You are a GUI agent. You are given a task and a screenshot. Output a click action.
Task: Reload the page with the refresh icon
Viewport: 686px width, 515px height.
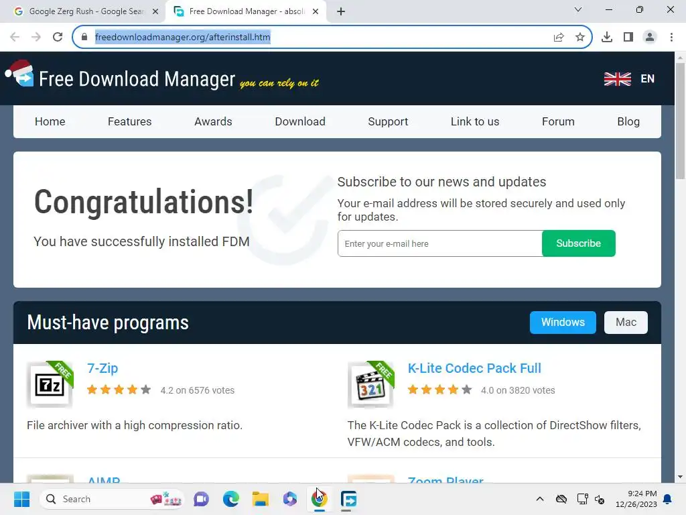[x=58, y=37]
